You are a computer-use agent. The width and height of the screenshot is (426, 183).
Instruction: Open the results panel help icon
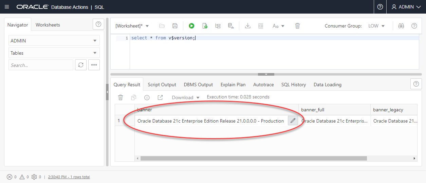coord(416,84)
